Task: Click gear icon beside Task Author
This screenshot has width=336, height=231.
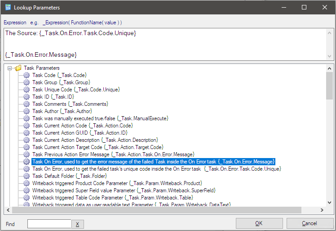Action: (27, 111)
